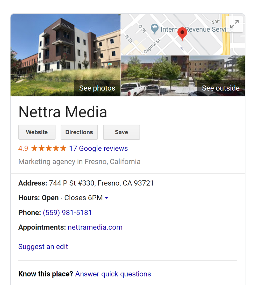Click the 4.9 rating number
Viewport: 259px width, 285px height.
click(23, 148)
